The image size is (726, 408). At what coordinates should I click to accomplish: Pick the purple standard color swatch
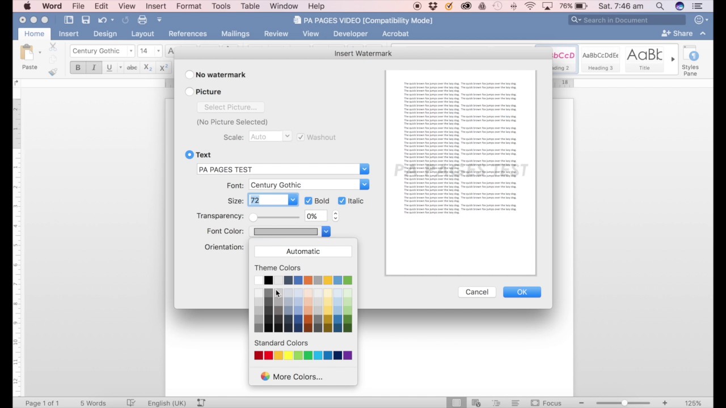pos(348,355)
